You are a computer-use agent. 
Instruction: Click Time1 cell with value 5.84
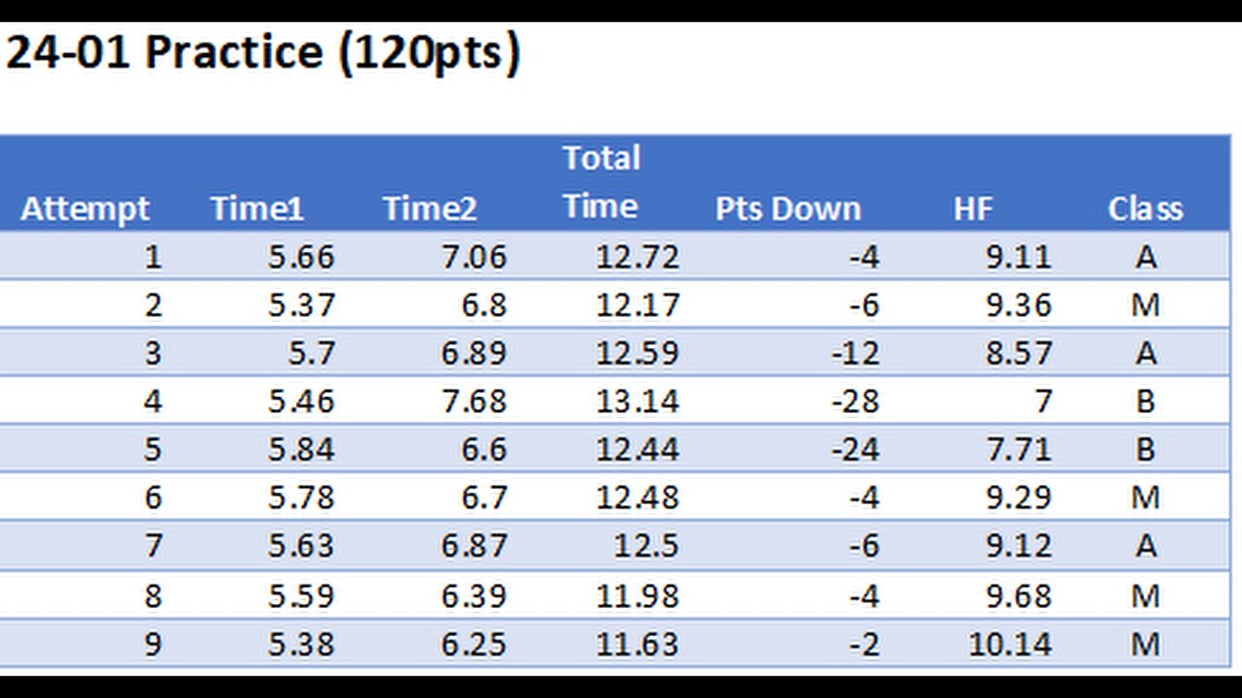click(x=302, y=450)
